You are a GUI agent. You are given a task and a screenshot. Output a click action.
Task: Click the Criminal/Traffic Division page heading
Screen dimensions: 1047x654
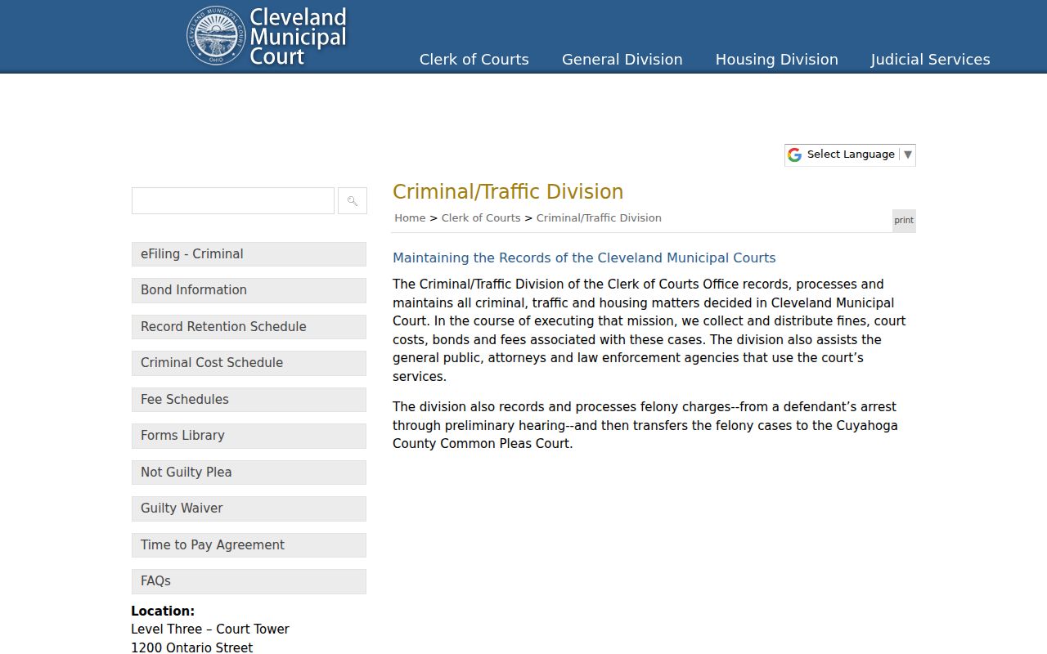508,192
